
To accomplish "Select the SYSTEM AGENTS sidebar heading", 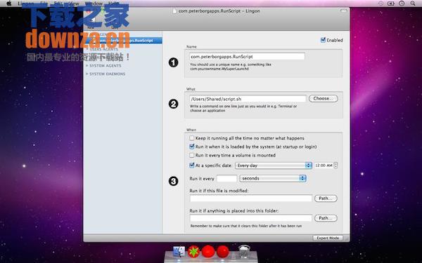I will (105, 65).
